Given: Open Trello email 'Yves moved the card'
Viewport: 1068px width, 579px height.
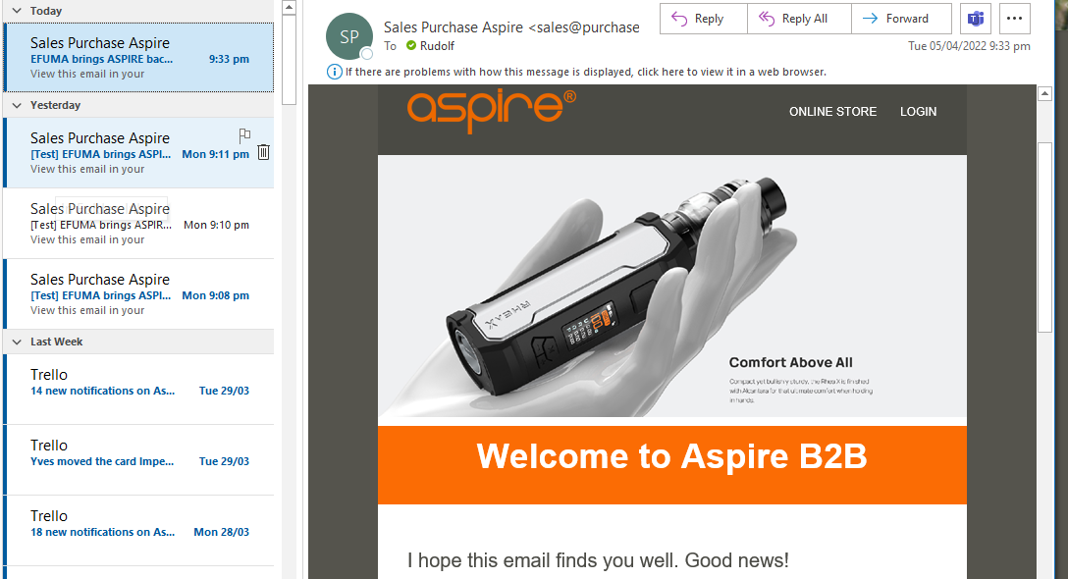Looking at the screenshot, I should tap(139, 460).
